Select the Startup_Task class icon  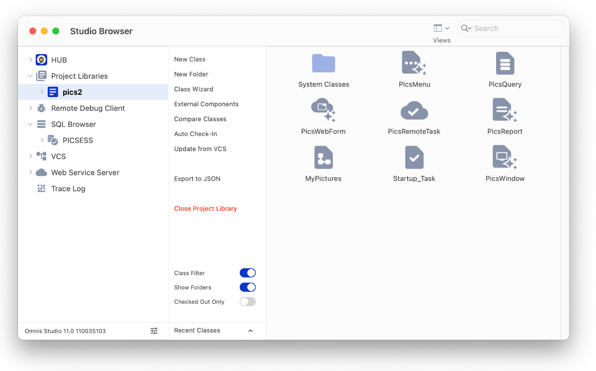(414, 157)
